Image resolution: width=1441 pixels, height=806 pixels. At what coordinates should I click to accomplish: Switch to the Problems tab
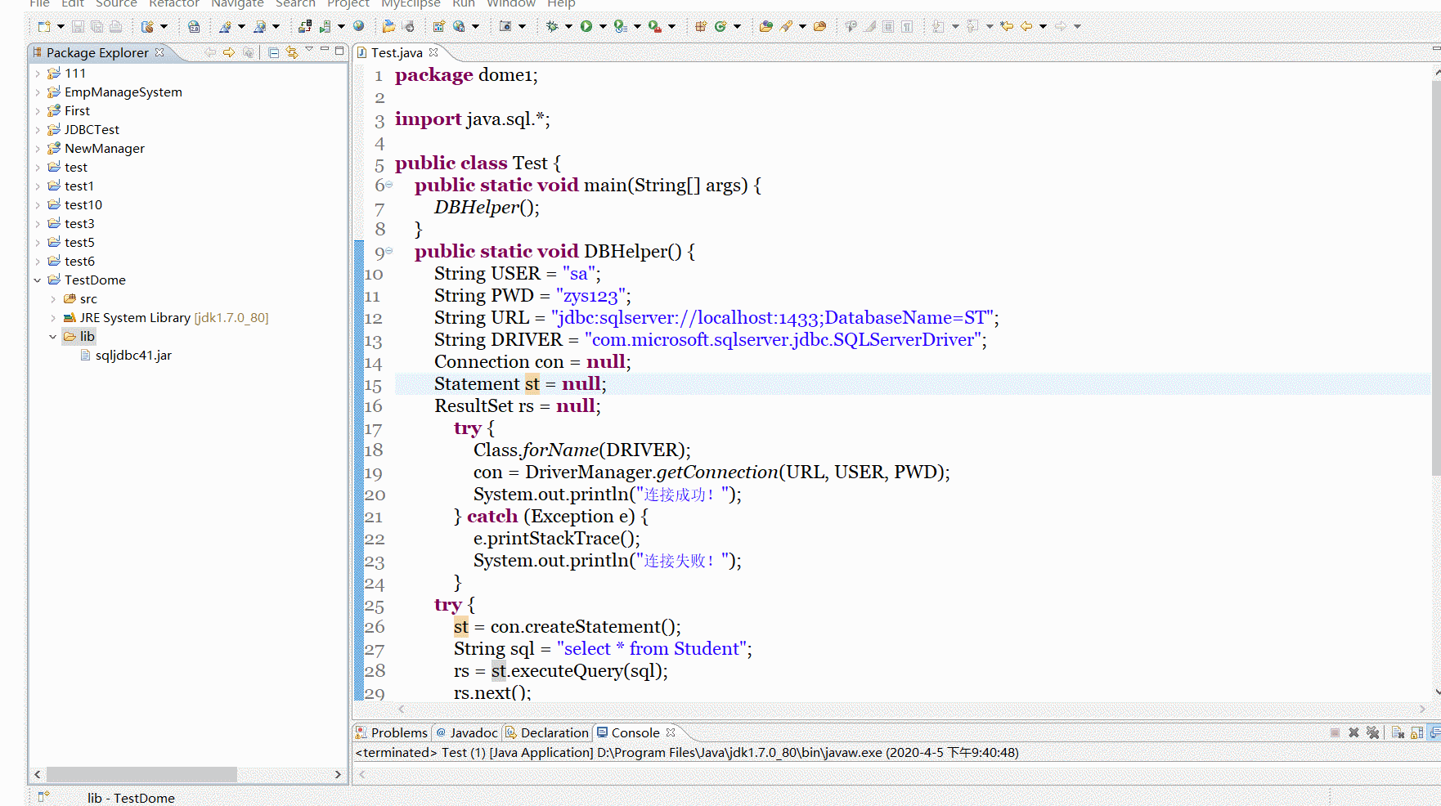pos(399,732)
